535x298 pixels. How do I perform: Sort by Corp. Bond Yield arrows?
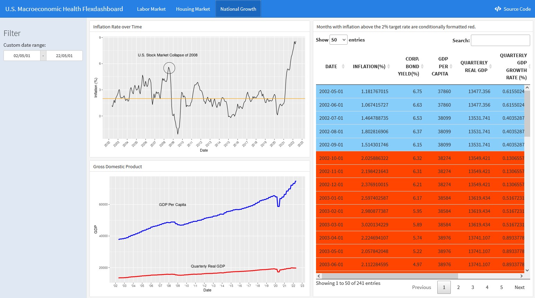click(422, 66)
